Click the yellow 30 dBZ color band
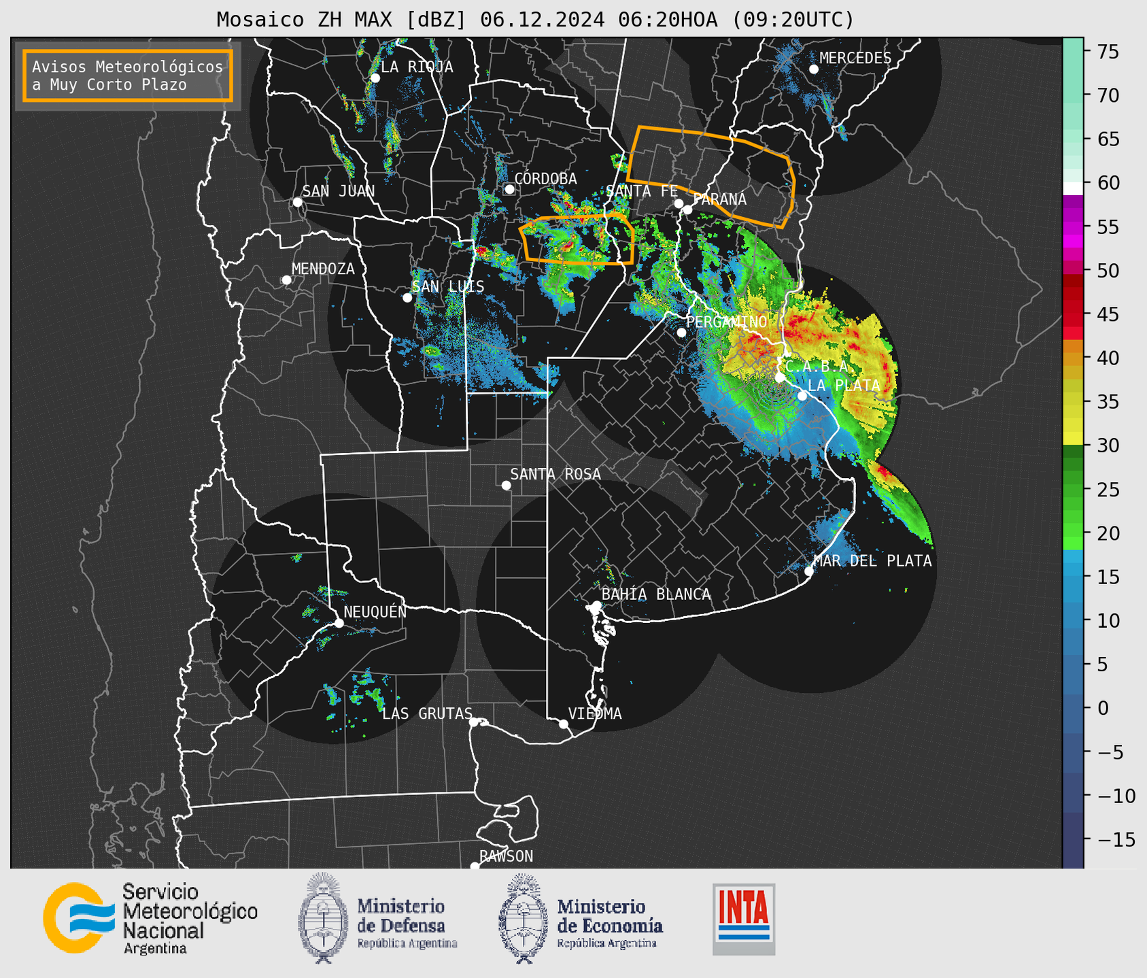Viewport: 1147px width, 978px height. [1072, 439]
